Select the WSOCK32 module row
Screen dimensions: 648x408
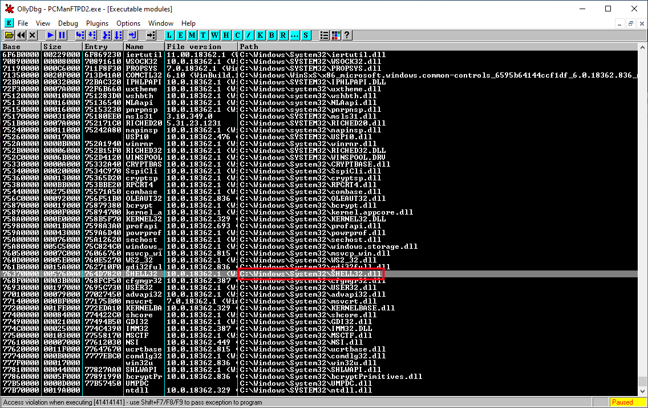tap(319, 62)
